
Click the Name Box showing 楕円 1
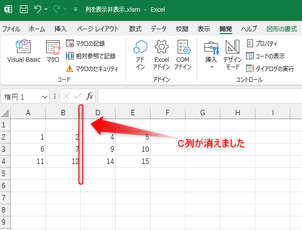point(21,96)
